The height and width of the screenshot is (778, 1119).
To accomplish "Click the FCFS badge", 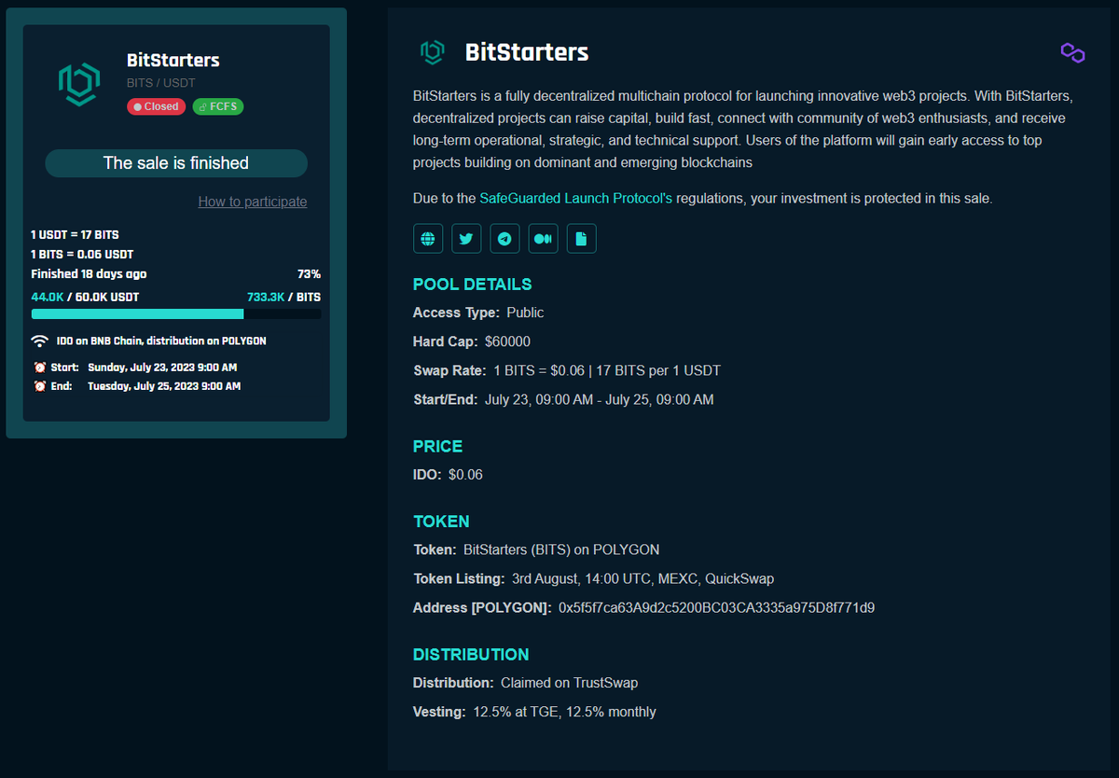I will point(218,106).
